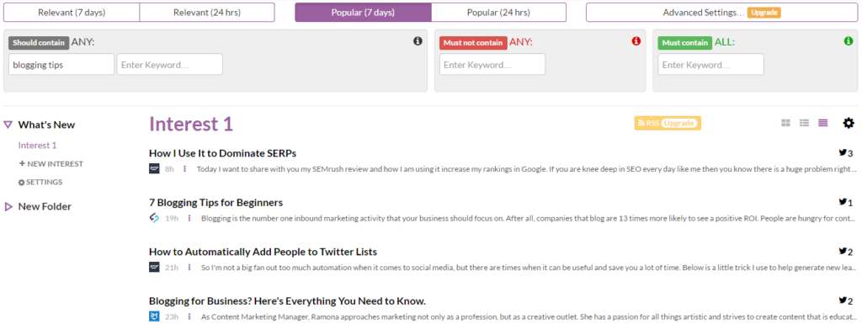The height and width of the screenshot is (335, 862).
Task: Open more options dots on Twitter Lists article
Action: (189, 268)
